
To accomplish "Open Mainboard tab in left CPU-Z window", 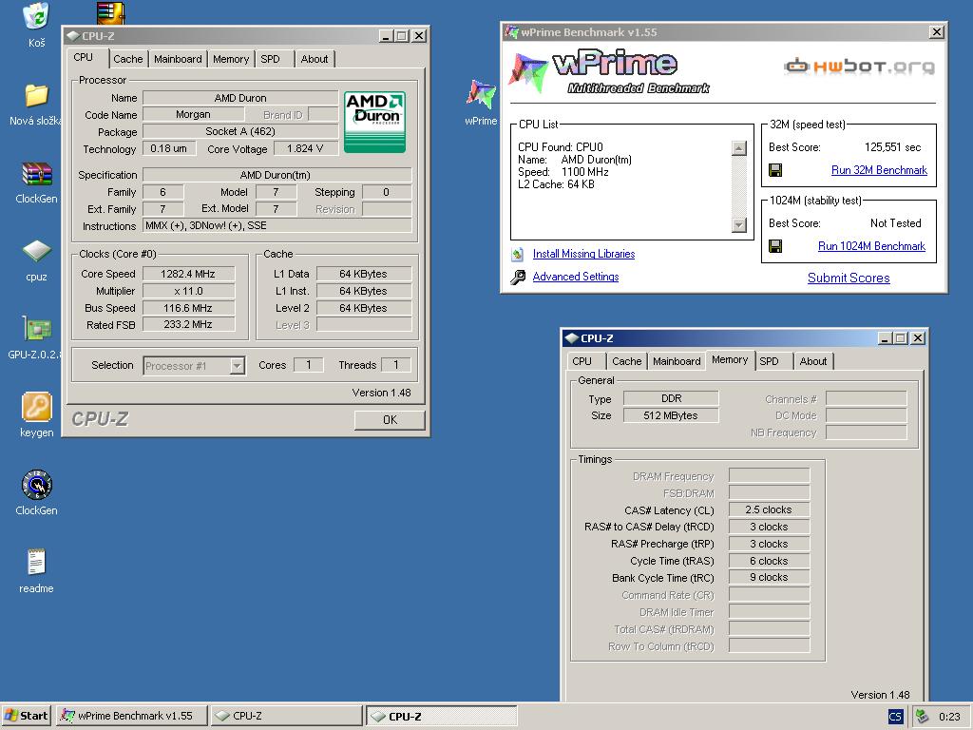I will pos(178,59).
